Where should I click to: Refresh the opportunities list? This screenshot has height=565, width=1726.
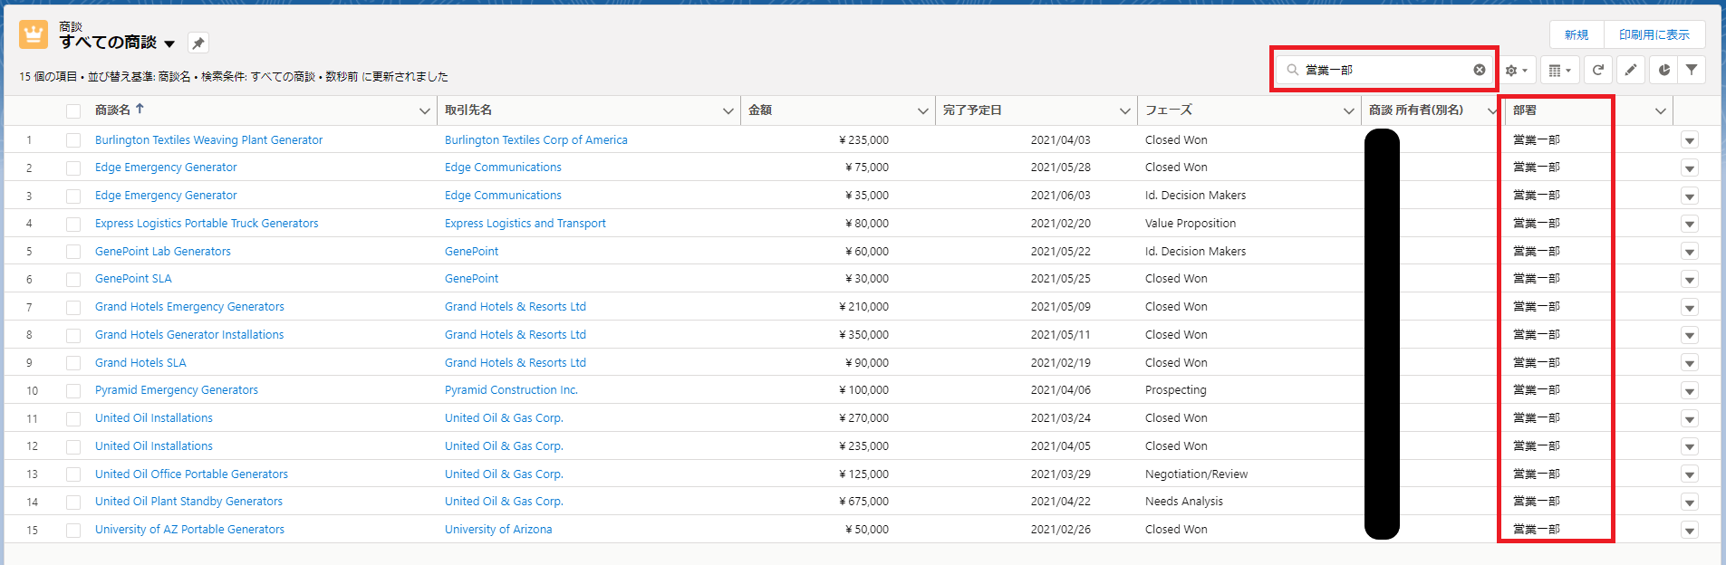coord(1598,70)
